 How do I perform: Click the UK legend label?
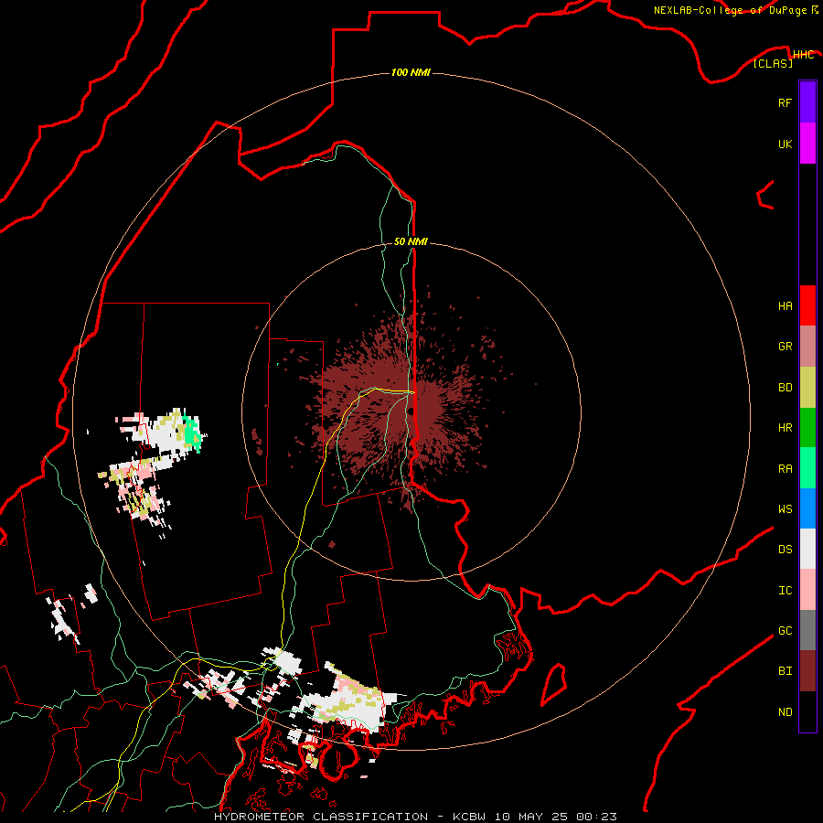click(785, 144)
